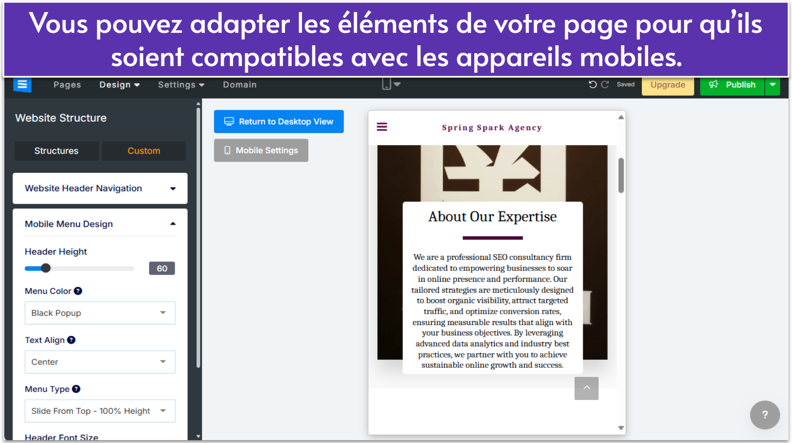The height and width of the screenshot is (443, 792).
Task: Open the Domain menu item
Action: (x=240, y=85)
